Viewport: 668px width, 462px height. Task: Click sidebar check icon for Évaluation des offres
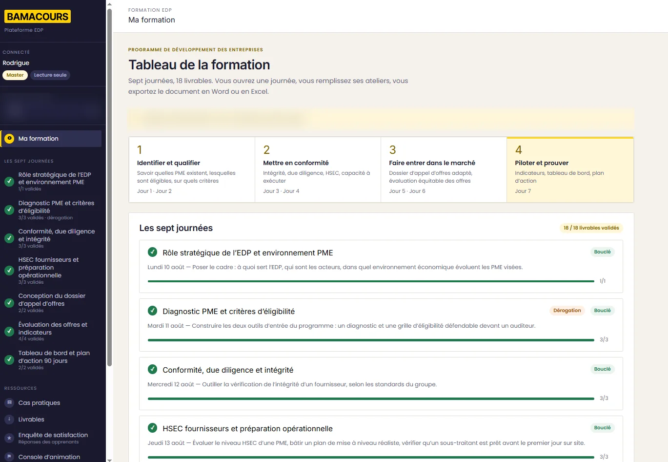click(9, 331)
